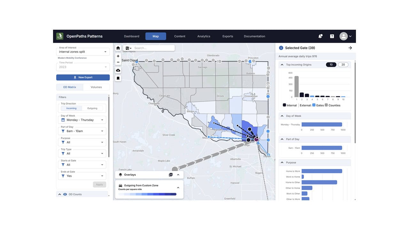409x230 pixels.
Task: Click the filters panel scrollbar
Action: point(109,126)
